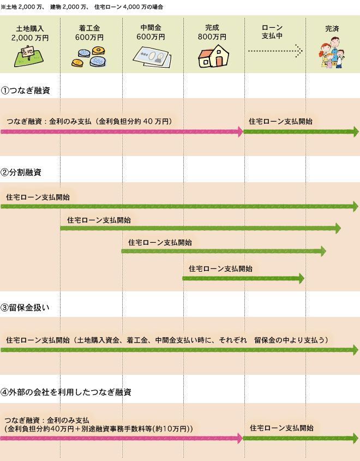Click the 住宅ローン支払開始 label starting at 中間金
Viewport: 360px width, 461px height.
160,243
